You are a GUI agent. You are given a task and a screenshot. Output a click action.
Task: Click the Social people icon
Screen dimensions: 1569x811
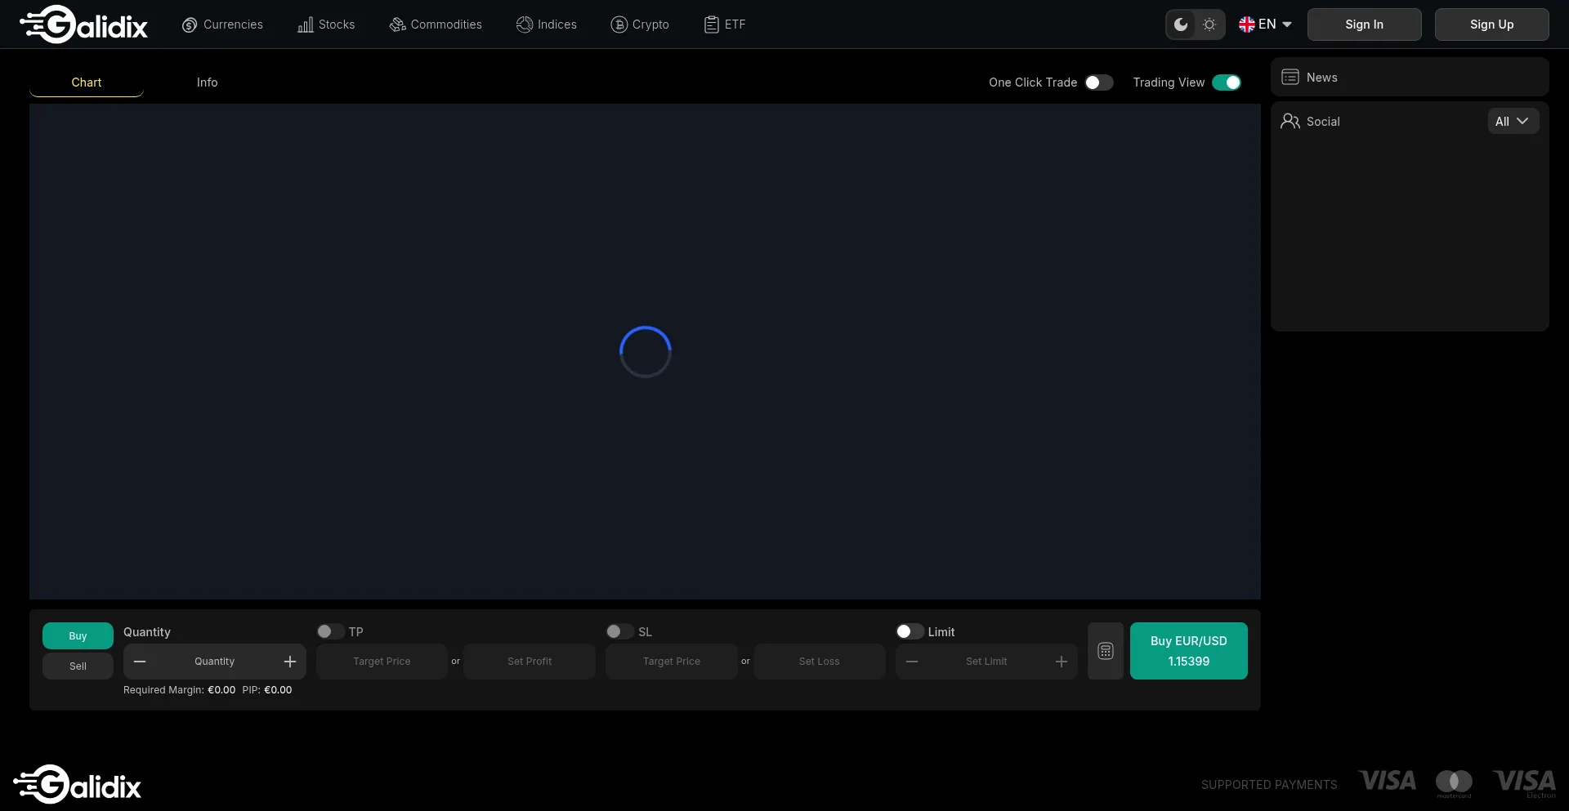click(1290, 122)
